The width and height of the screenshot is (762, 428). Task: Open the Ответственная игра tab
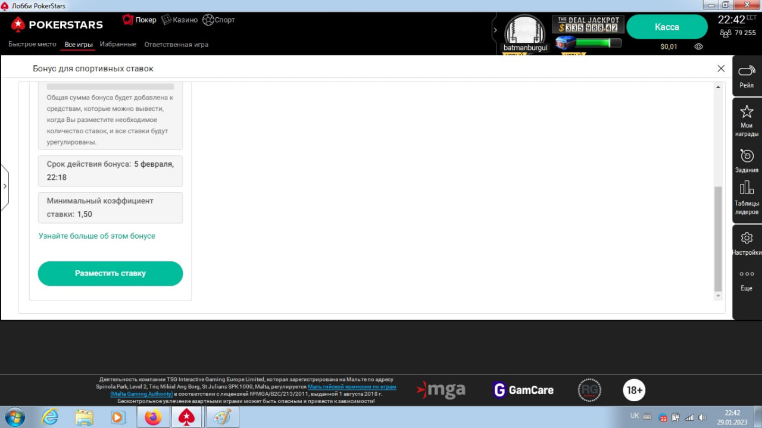coord(176,44)
